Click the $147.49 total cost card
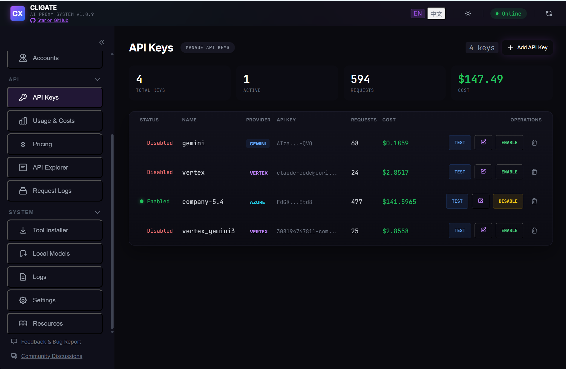The height and width of the screenshot is (369, 566). click(x=502, y=83)
